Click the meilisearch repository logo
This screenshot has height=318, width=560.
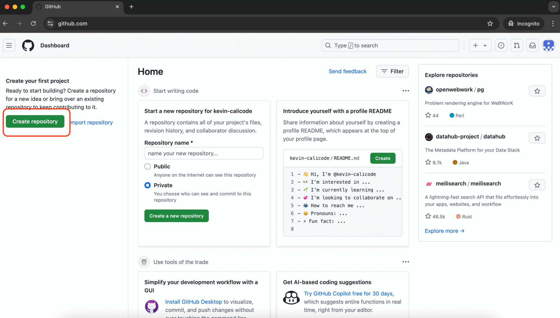pyautogui.click(x=429, y=184)
